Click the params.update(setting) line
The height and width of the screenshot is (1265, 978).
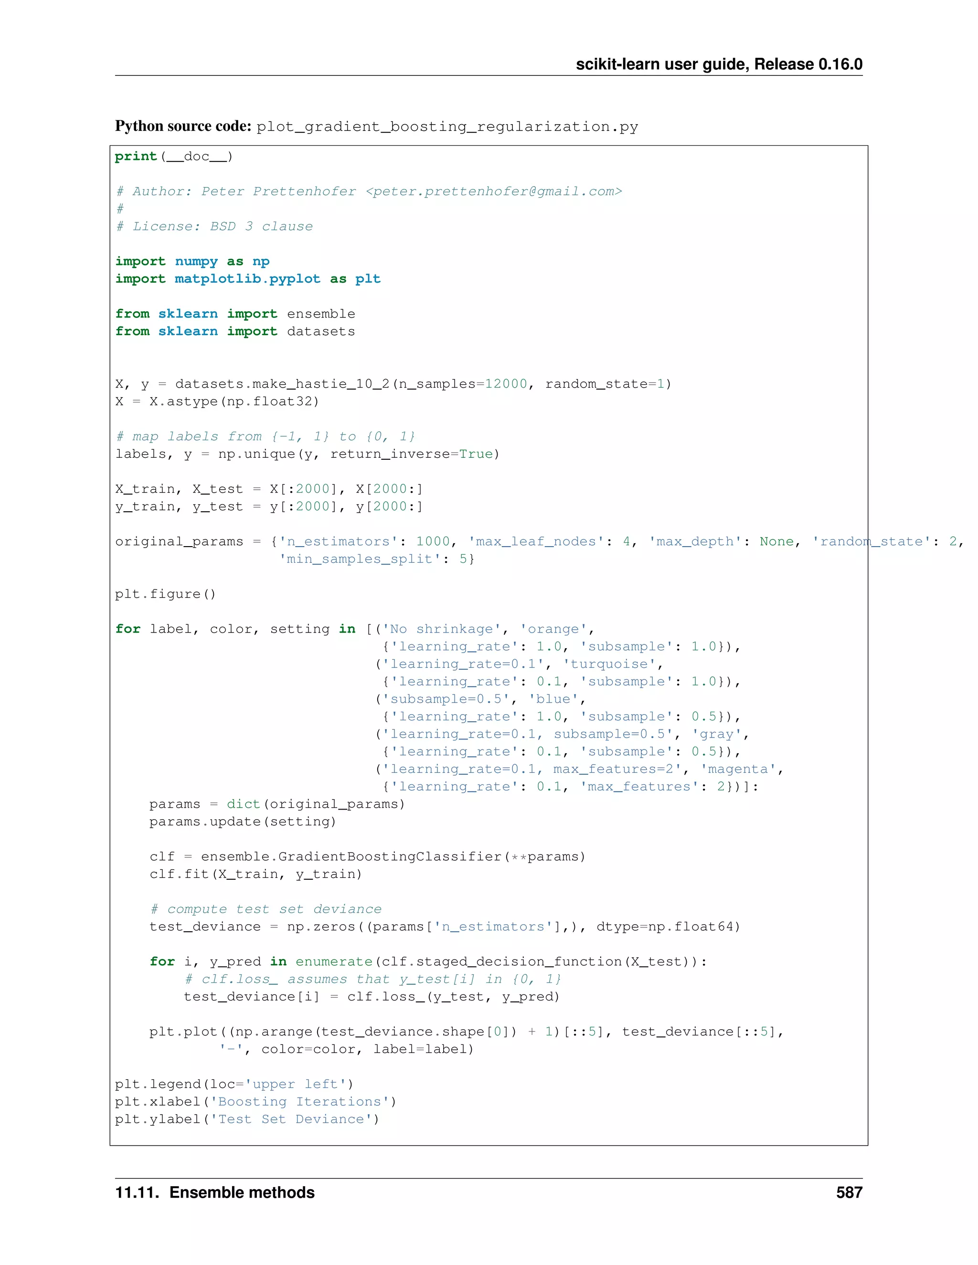tap(244, 822)
